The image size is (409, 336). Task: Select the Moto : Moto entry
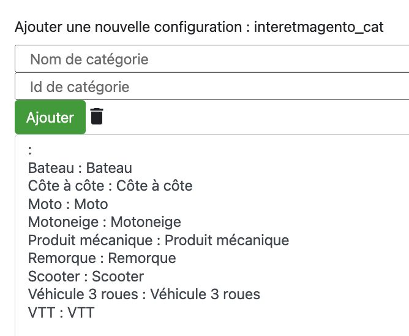coord(68,204)
